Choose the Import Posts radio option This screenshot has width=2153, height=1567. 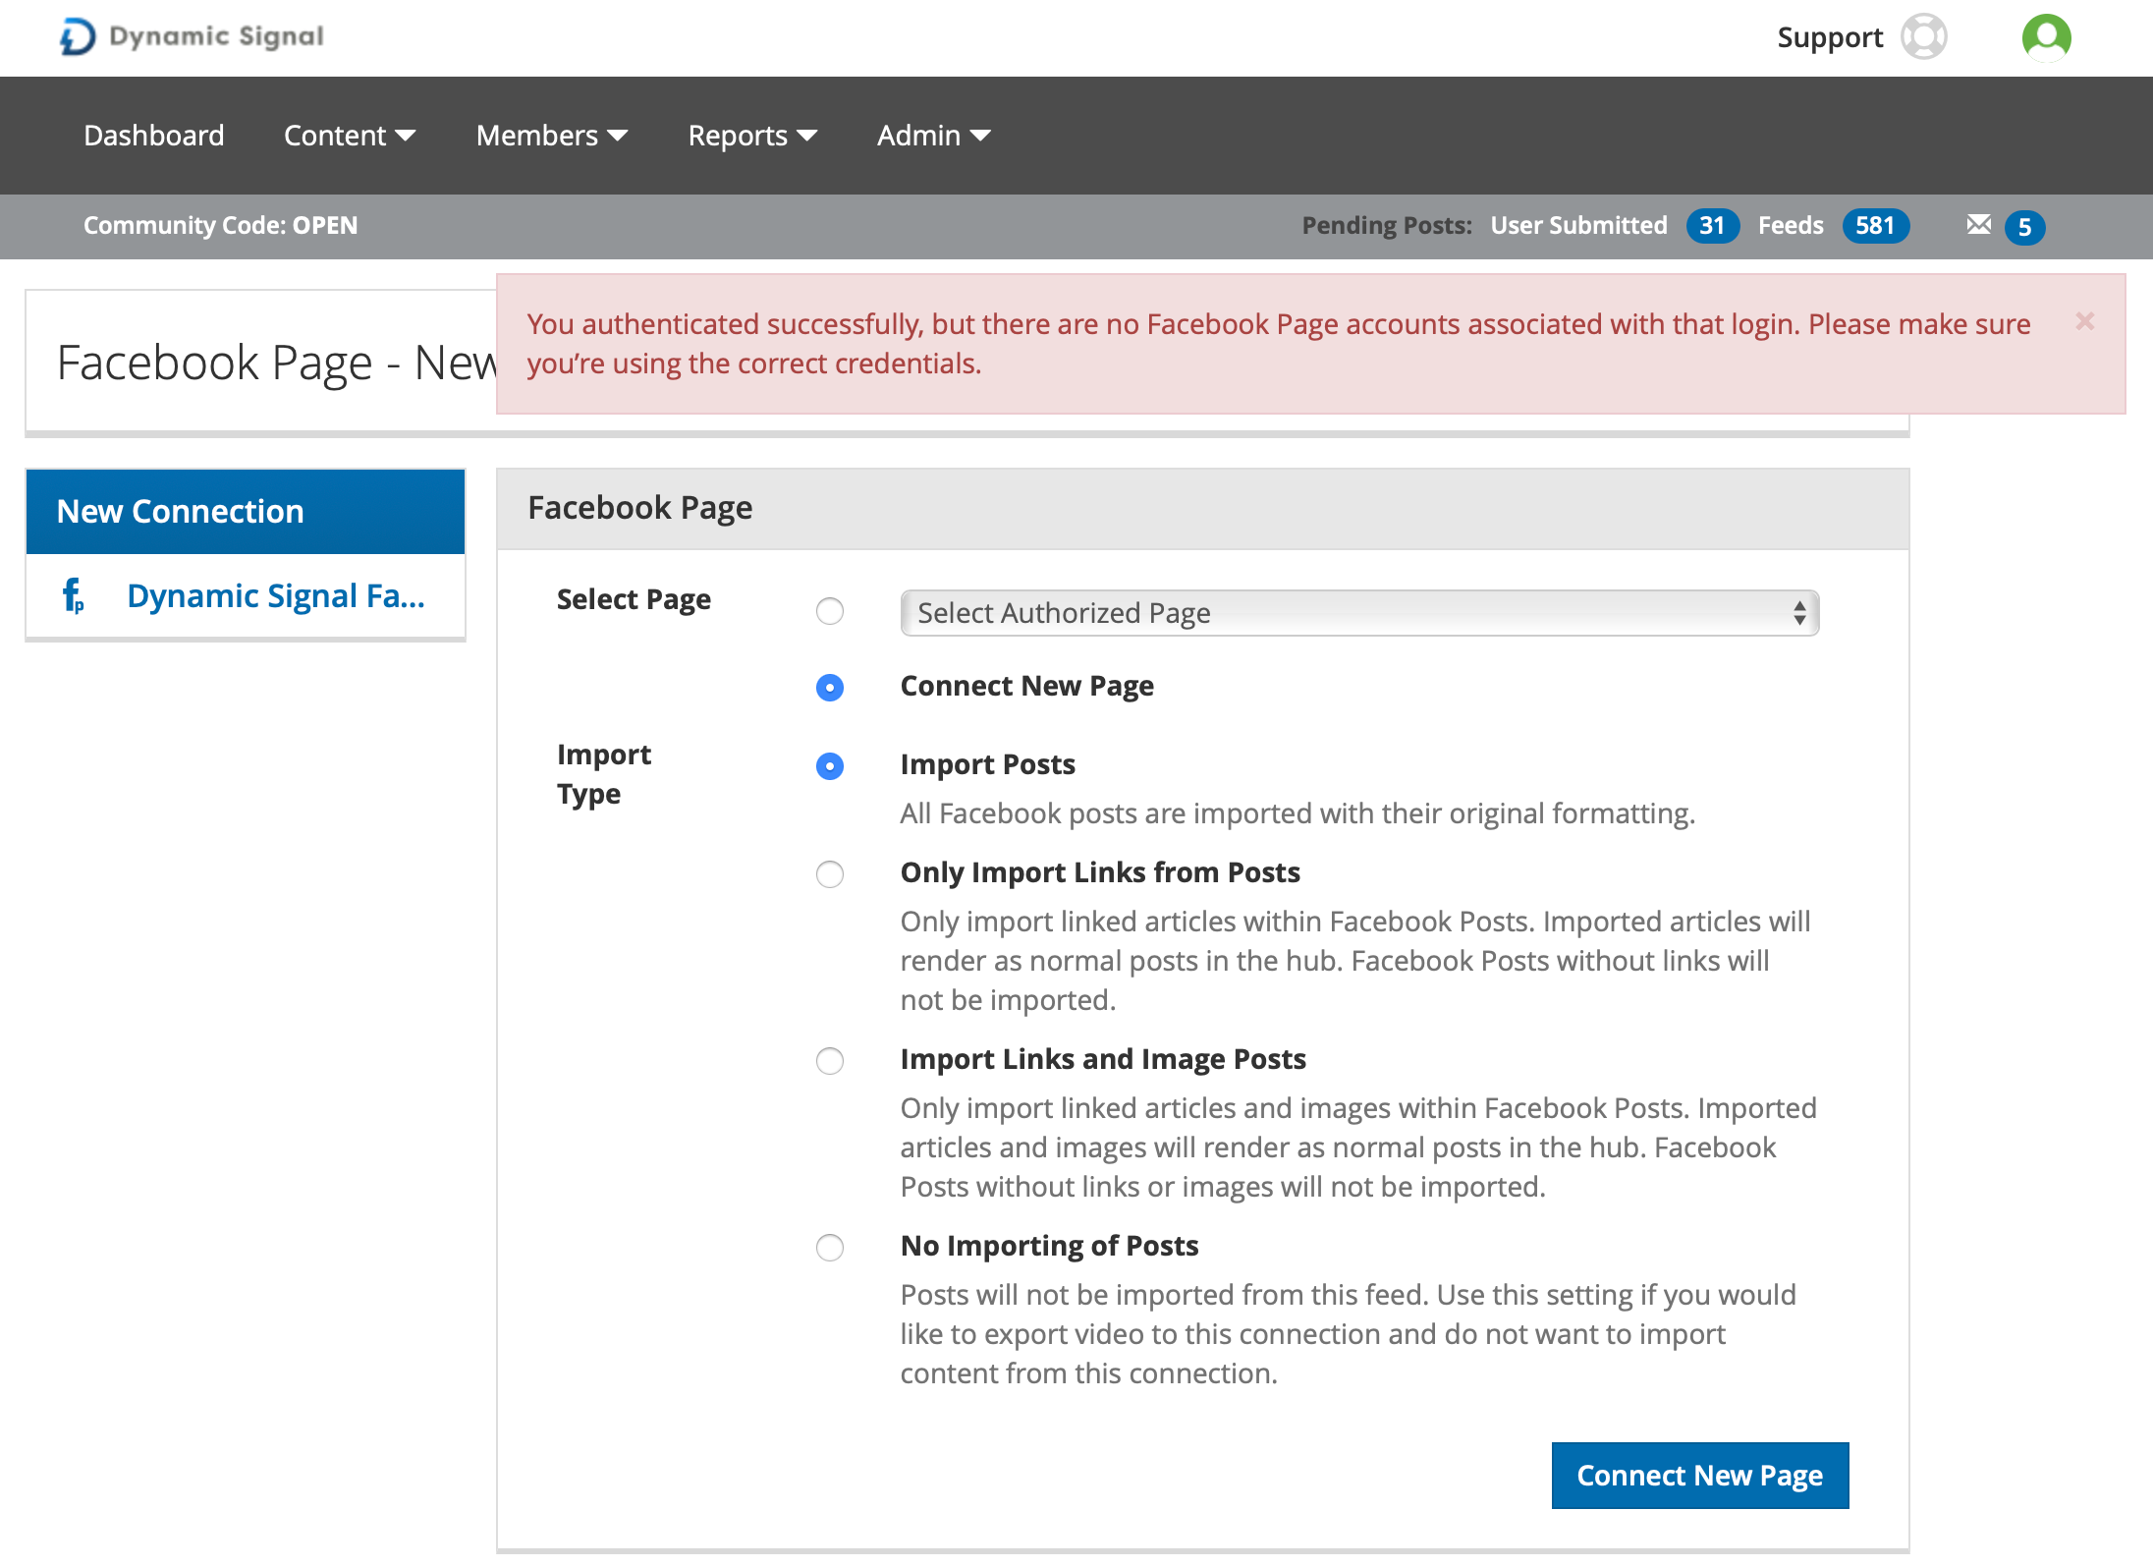[830, 766]
